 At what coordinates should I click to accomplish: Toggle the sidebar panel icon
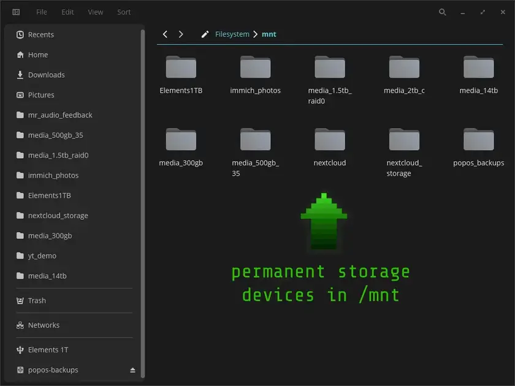pos(16,12)
